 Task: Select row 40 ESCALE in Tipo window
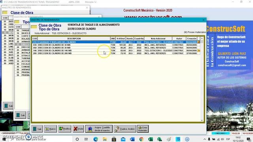(23, 64)
